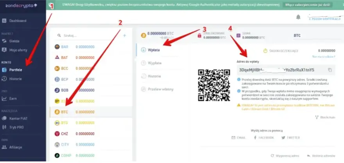This screenshot has height=163, width=344.
Task: Select the BAR wallet row
Action: [x=91, y=47]
